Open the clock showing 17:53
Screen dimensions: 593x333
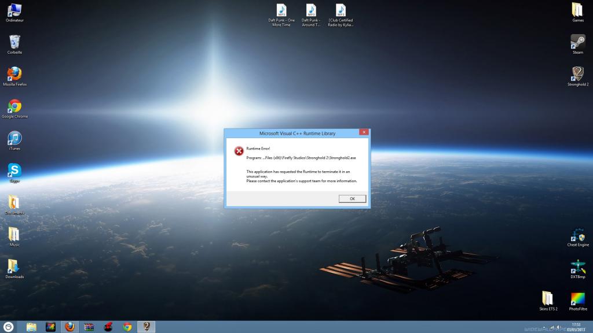click(x=576, y=327)
